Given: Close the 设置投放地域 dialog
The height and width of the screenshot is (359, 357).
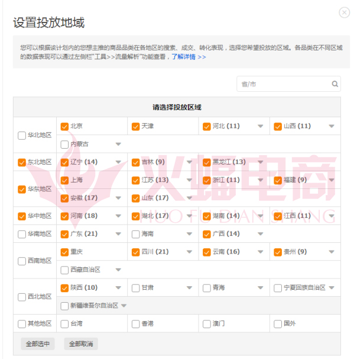Looking at the screenshot, I should tap(344, 12).
